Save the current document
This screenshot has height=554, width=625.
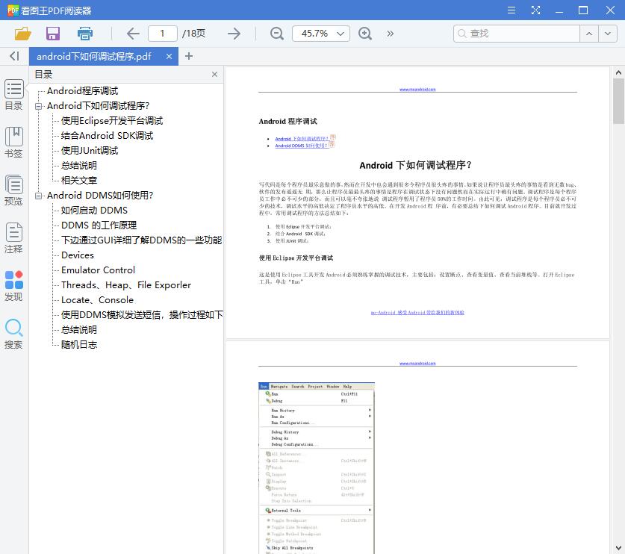click(52, 34)
